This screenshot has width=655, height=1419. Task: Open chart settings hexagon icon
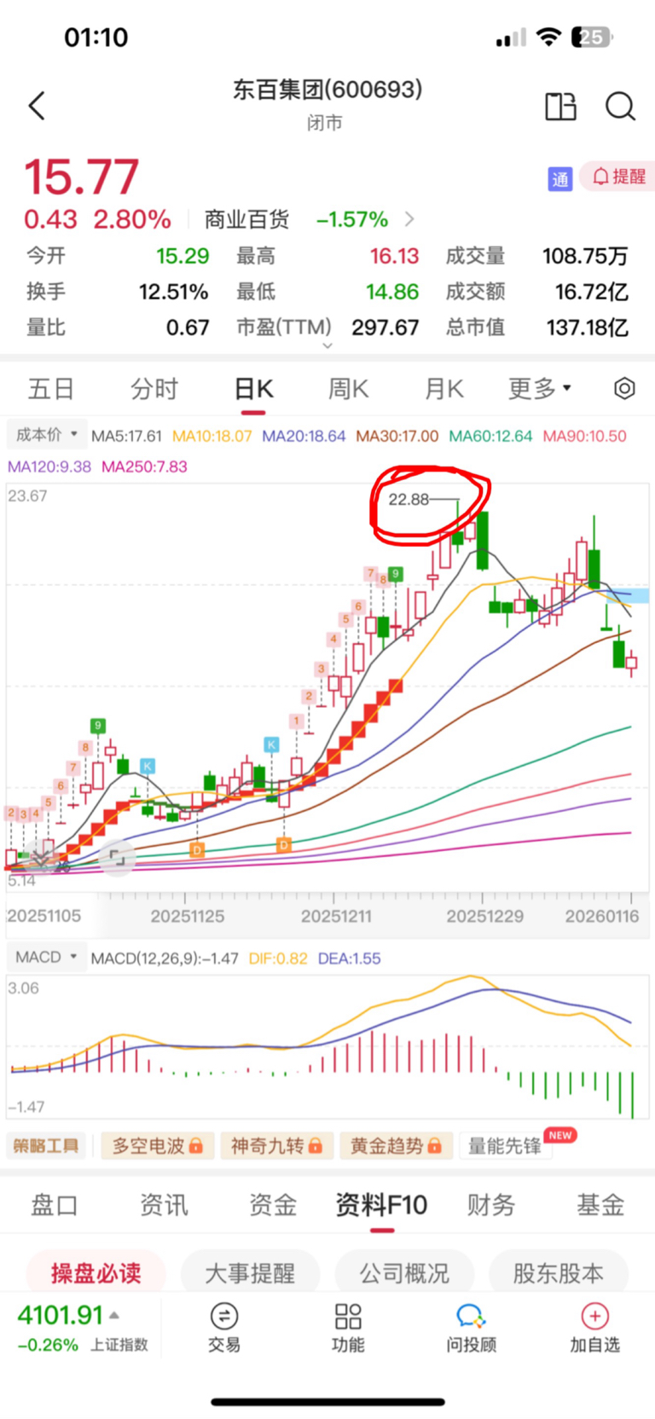[624, 389]
